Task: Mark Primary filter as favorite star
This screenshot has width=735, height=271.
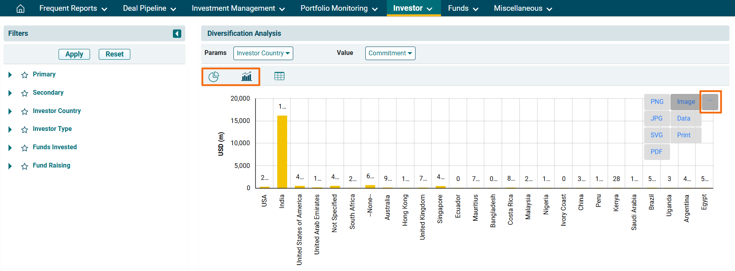Action: pos(25,75)
